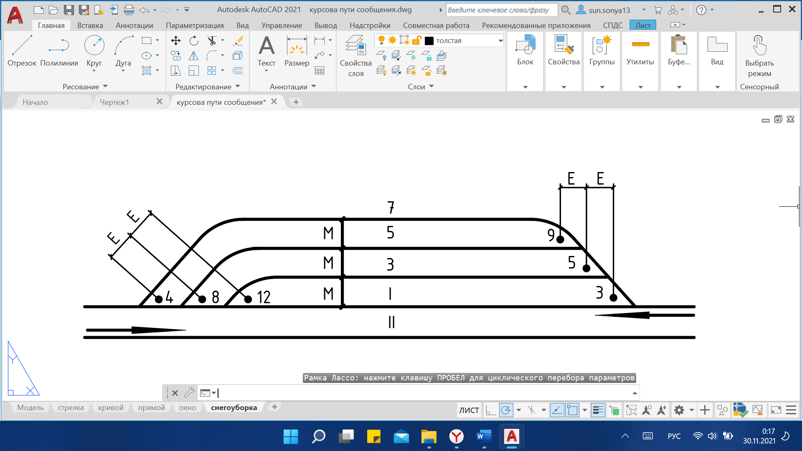This screenshot has width=802, height=451.
Task: Open the Аннотации ribbon tab
Action: coord(134,25)
